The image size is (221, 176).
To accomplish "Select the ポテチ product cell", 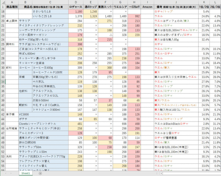I will pos(43,119).
